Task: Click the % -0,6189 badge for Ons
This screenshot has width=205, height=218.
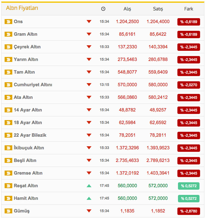Action: point(189,22)
